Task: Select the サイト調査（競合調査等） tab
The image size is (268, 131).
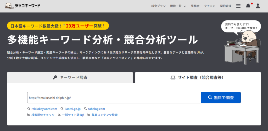Action: [x=198, y=77]
